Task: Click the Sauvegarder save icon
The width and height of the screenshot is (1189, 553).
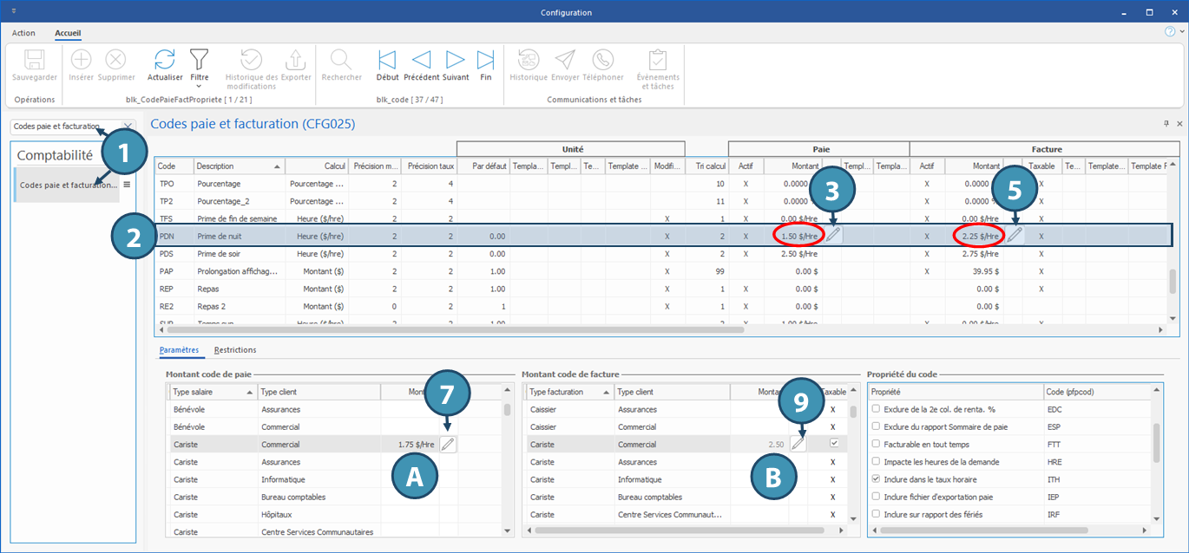Action: [x=35, y=60]
